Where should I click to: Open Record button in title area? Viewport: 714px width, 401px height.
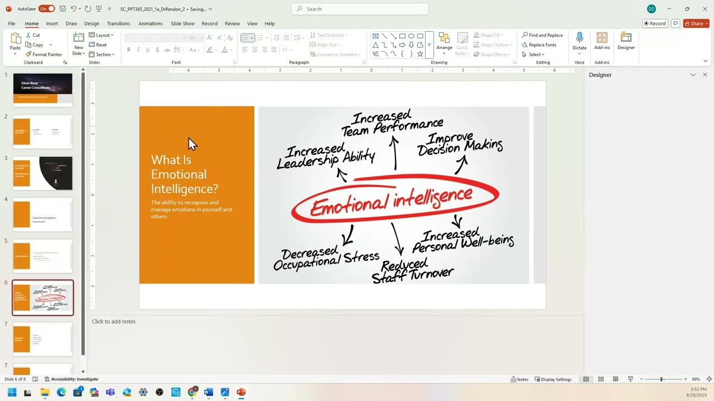tap(654, 23)
